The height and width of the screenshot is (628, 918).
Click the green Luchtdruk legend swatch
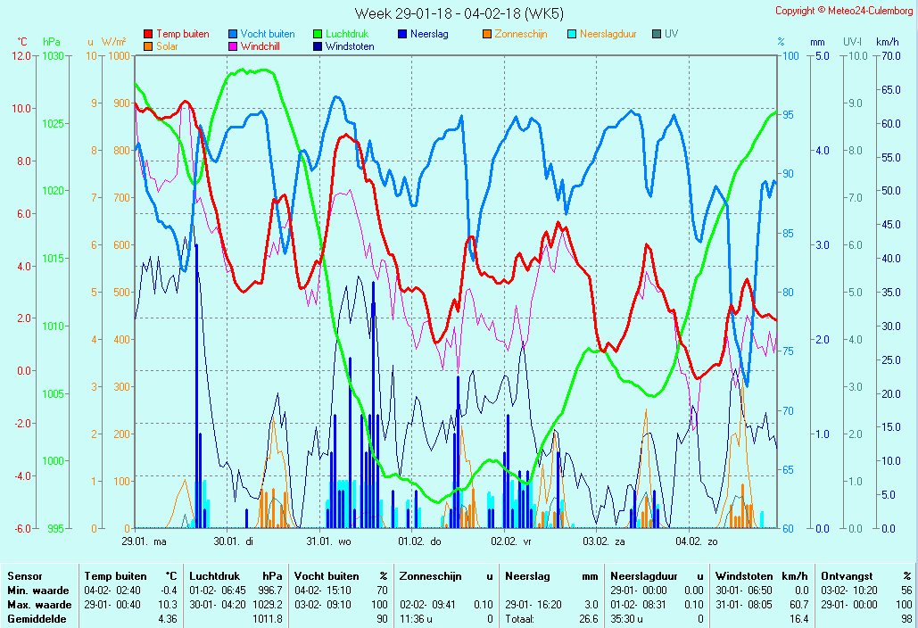[318, 34]
